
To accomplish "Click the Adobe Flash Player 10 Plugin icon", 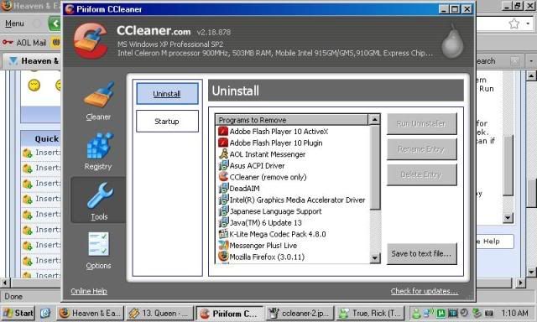I will click(223, 143).
